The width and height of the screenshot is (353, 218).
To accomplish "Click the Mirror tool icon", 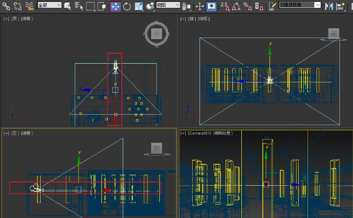I will (329, 6).
